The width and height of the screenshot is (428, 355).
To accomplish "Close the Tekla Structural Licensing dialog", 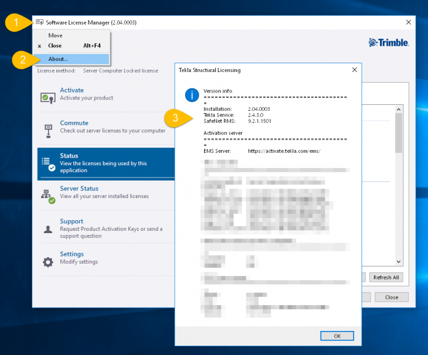I will [354, 70].
